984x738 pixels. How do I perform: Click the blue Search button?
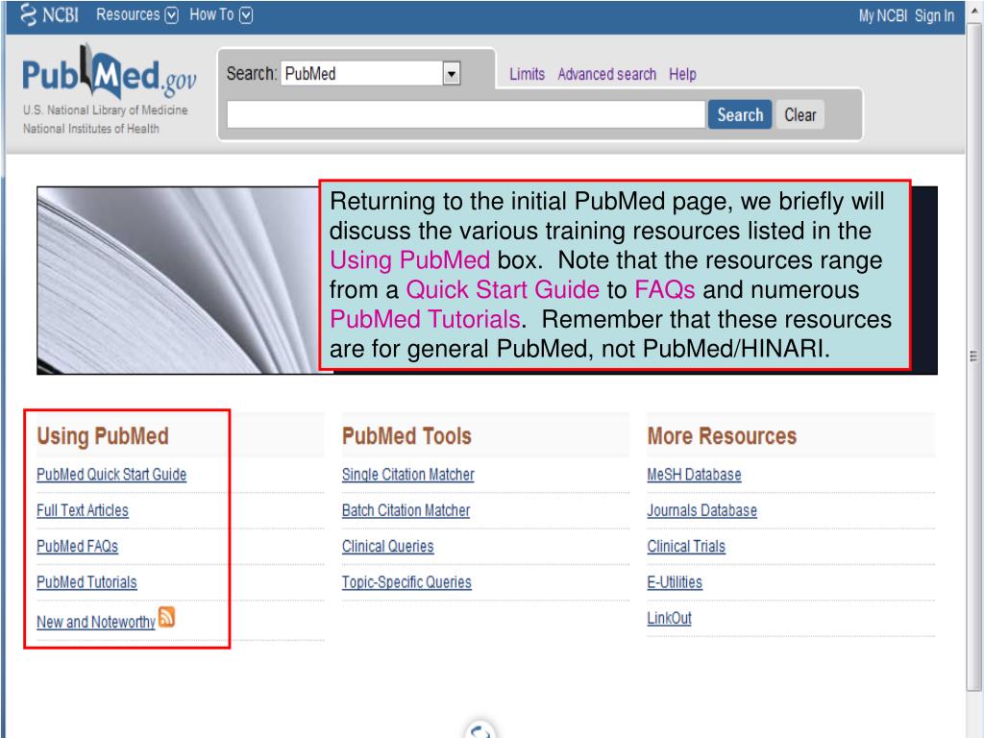[740, 115]
